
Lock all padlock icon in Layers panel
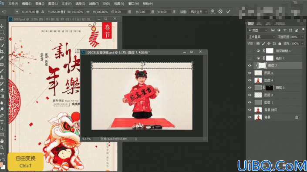click(280, 44)
